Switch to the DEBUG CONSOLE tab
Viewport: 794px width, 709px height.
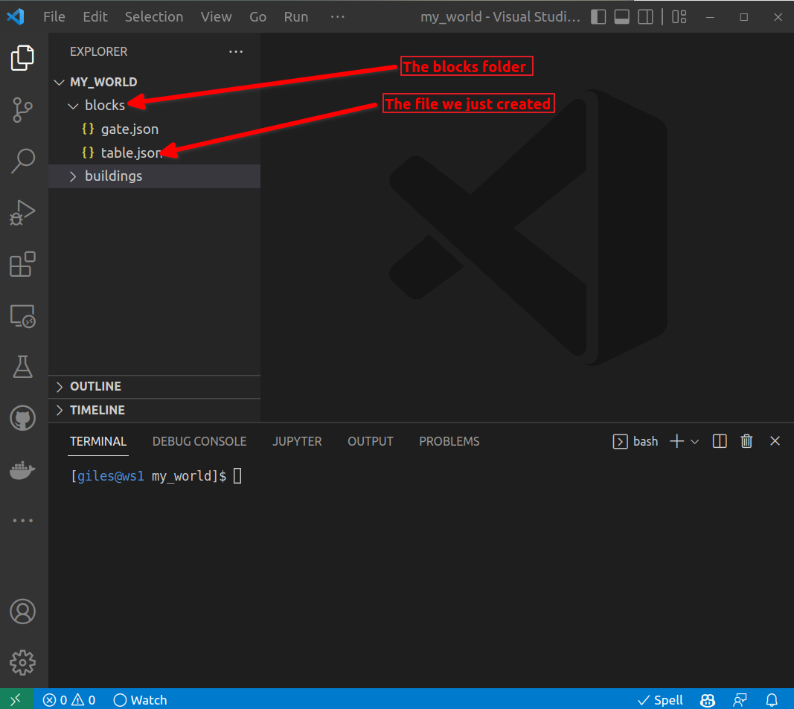199,441
